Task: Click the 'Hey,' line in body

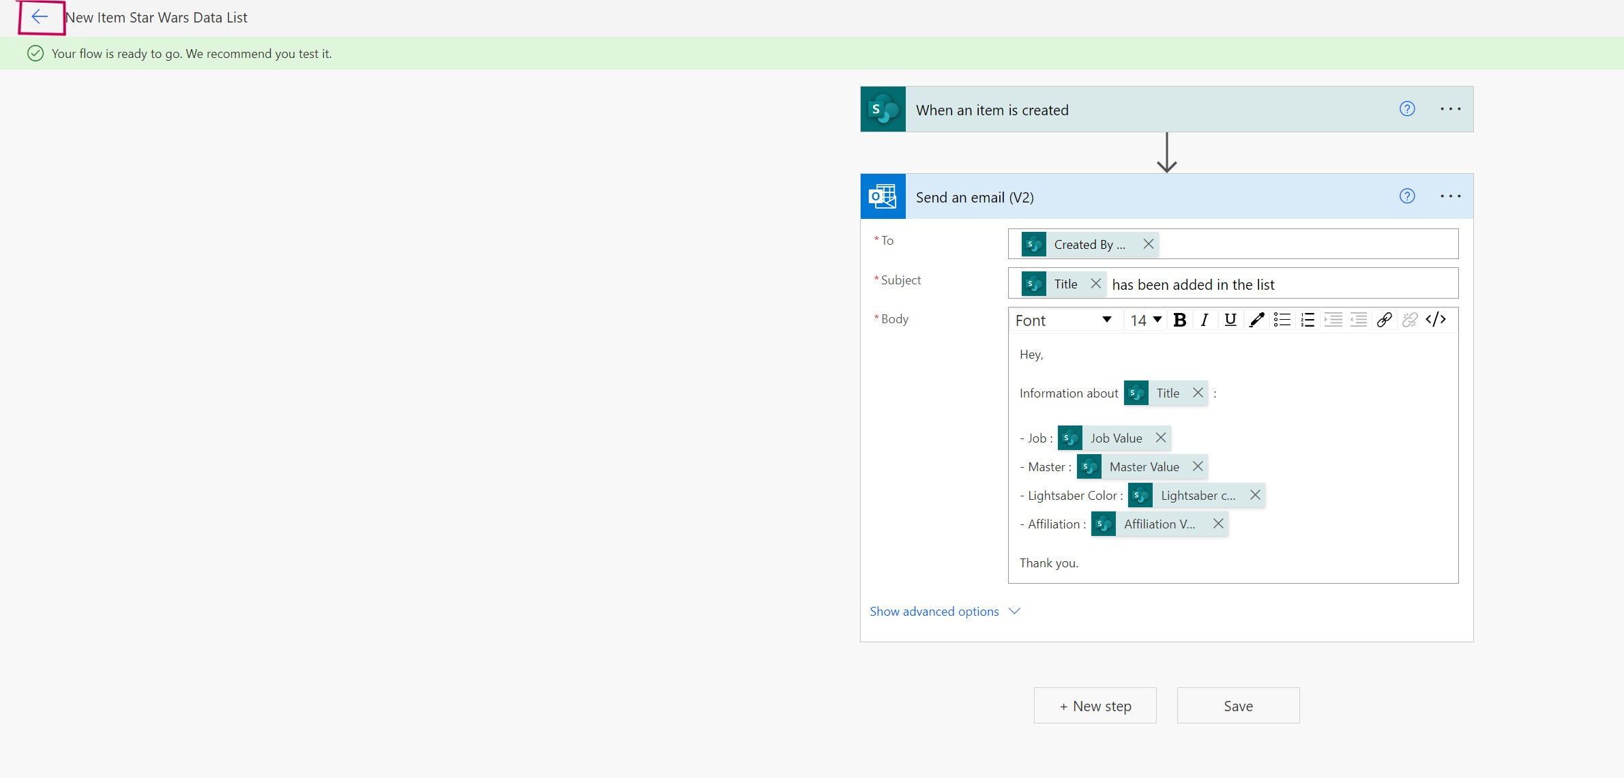Action: [1031, 355]
